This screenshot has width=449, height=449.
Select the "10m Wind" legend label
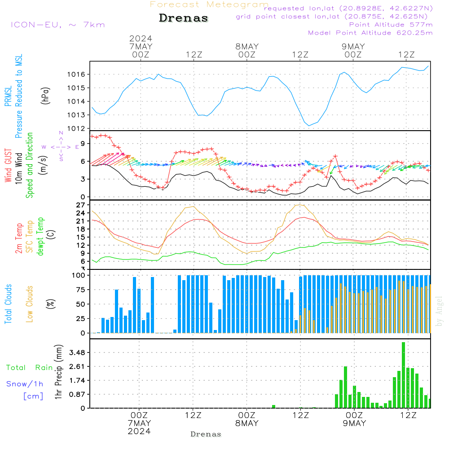(18, 168)
